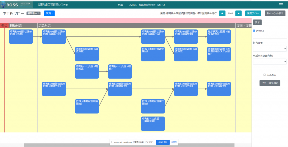Open the 閲覧 dropdown
This screenshot has width=288, height=147.
pos(49,13)
